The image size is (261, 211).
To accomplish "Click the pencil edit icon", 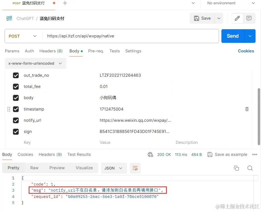I will point(237,18).
